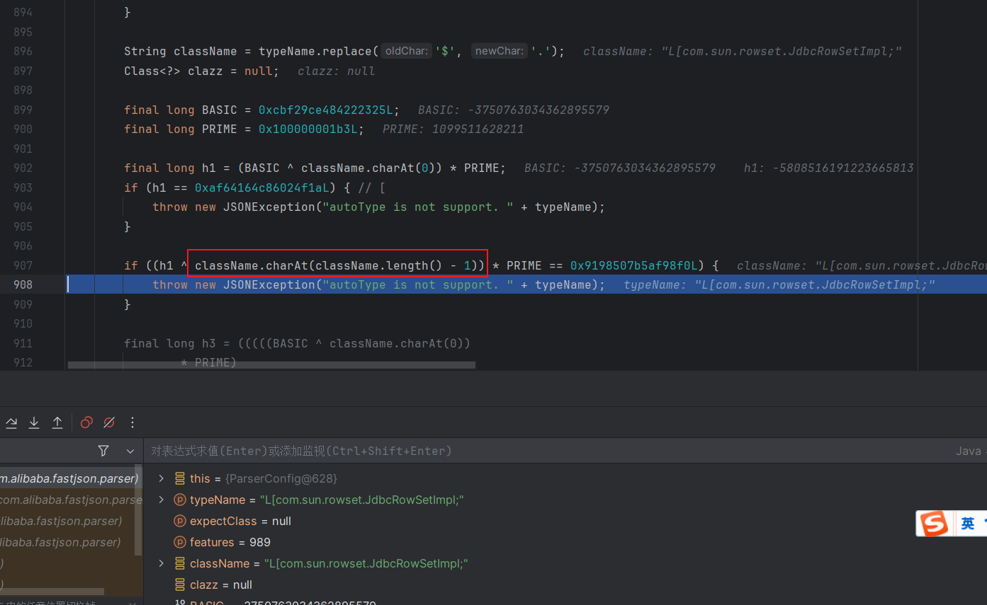Click the parameter icon next to typeName
Viewport: 987px width, 605px height.
pyautogui.click(x=180, y=500)
